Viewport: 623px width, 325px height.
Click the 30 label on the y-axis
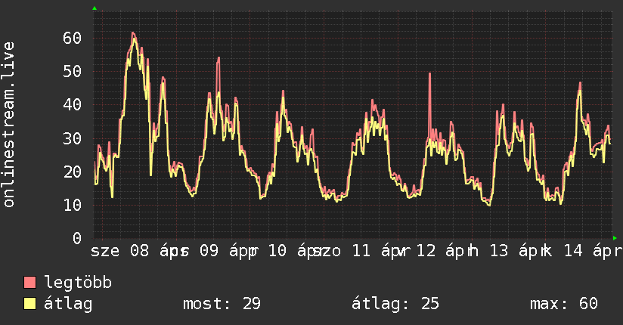coord(72,138)
